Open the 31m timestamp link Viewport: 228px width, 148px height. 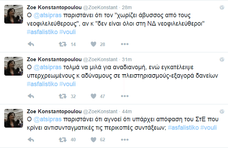click(127, 59)
